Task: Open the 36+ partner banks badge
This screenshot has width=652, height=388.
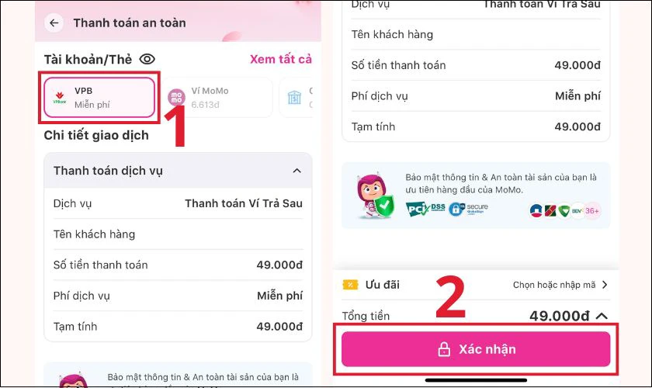Action: tap(592, 211)
